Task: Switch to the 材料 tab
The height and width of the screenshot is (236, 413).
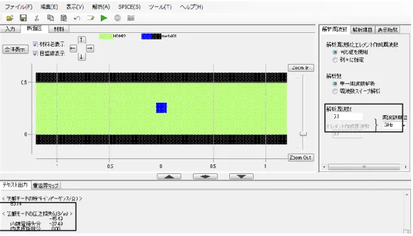Action: [59, 29]
